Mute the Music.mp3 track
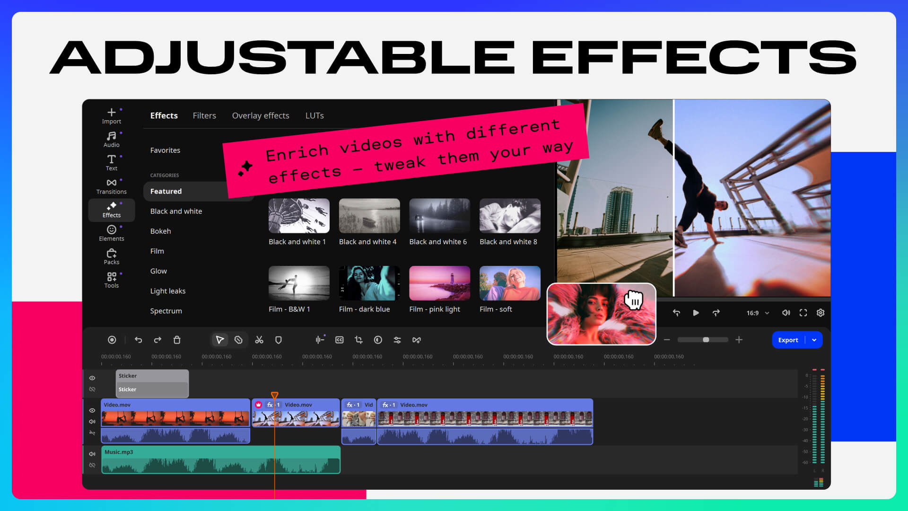This screenshot has width=908, height=511. tap(92, 453)
